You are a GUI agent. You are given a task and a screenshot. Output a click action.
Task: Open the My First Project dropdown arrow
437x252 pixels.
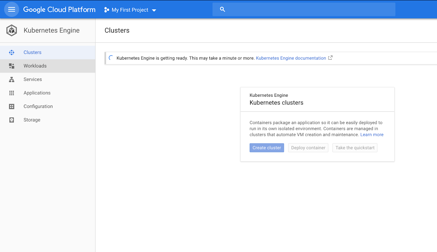pos(154,10)
